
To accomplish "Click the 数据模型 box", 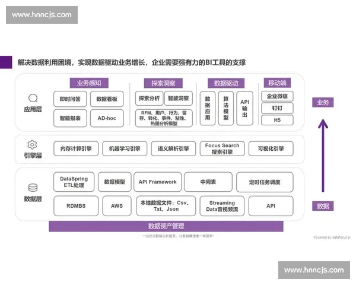I will coord(115,182).
